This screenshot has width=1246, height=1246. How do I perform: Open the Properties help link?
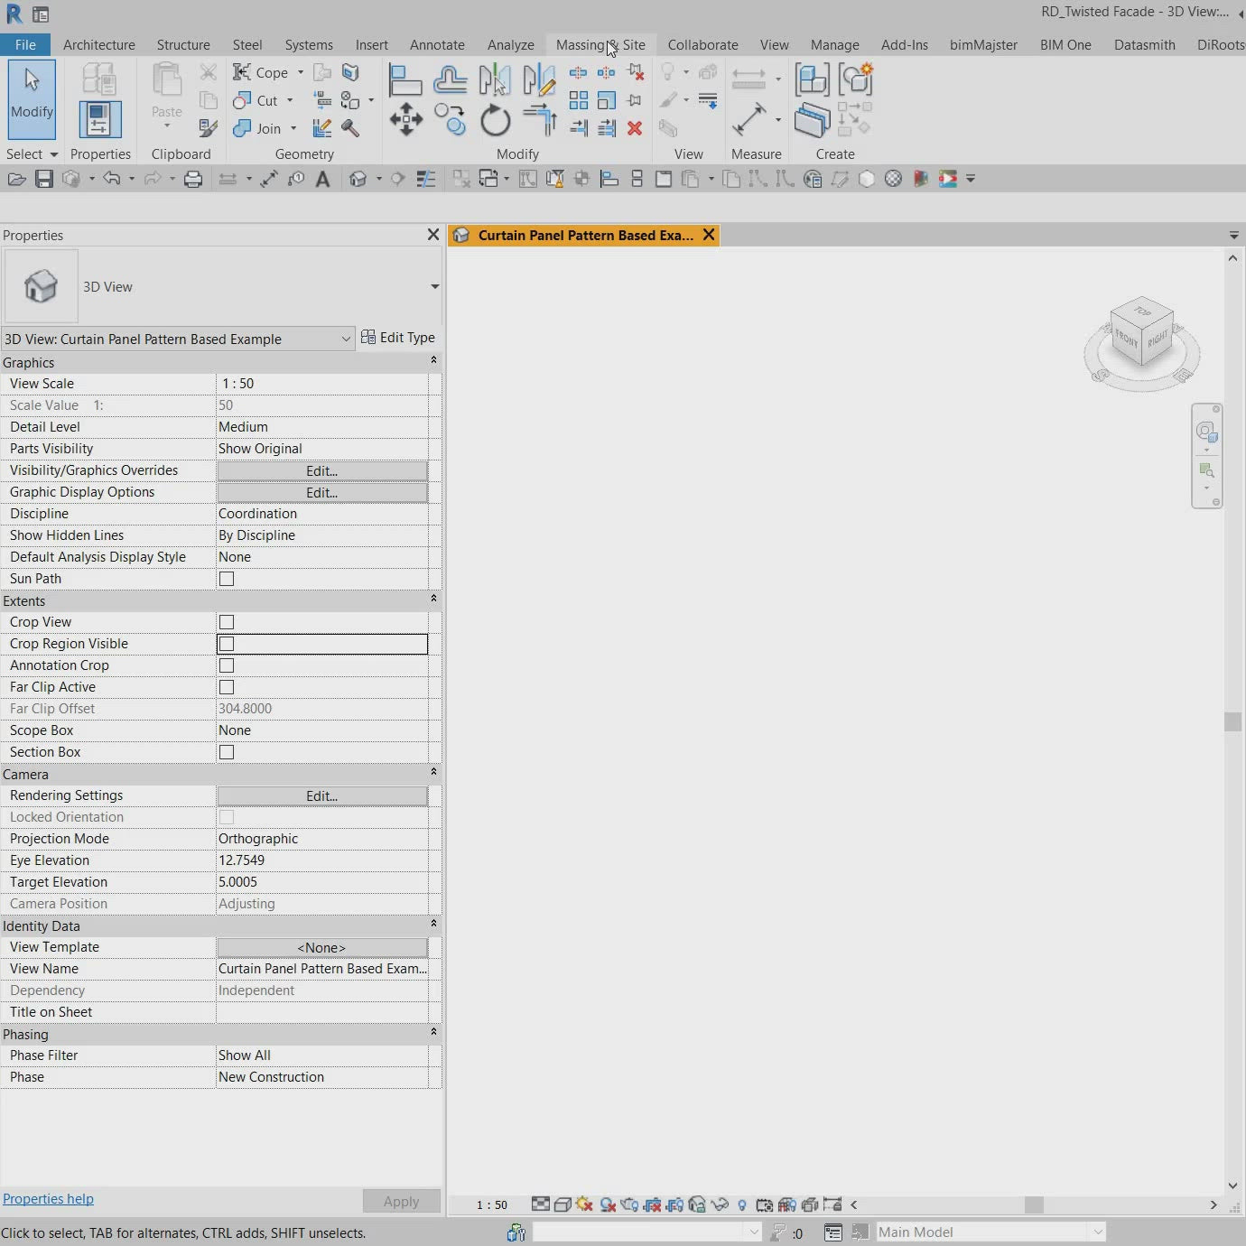48,1198
